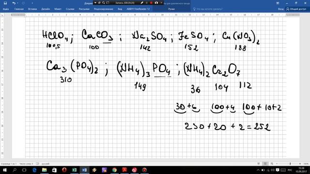Switch to the Вид ribbon tab
Image resolution: width=310 pixels, height=174 pixels.
120,9
